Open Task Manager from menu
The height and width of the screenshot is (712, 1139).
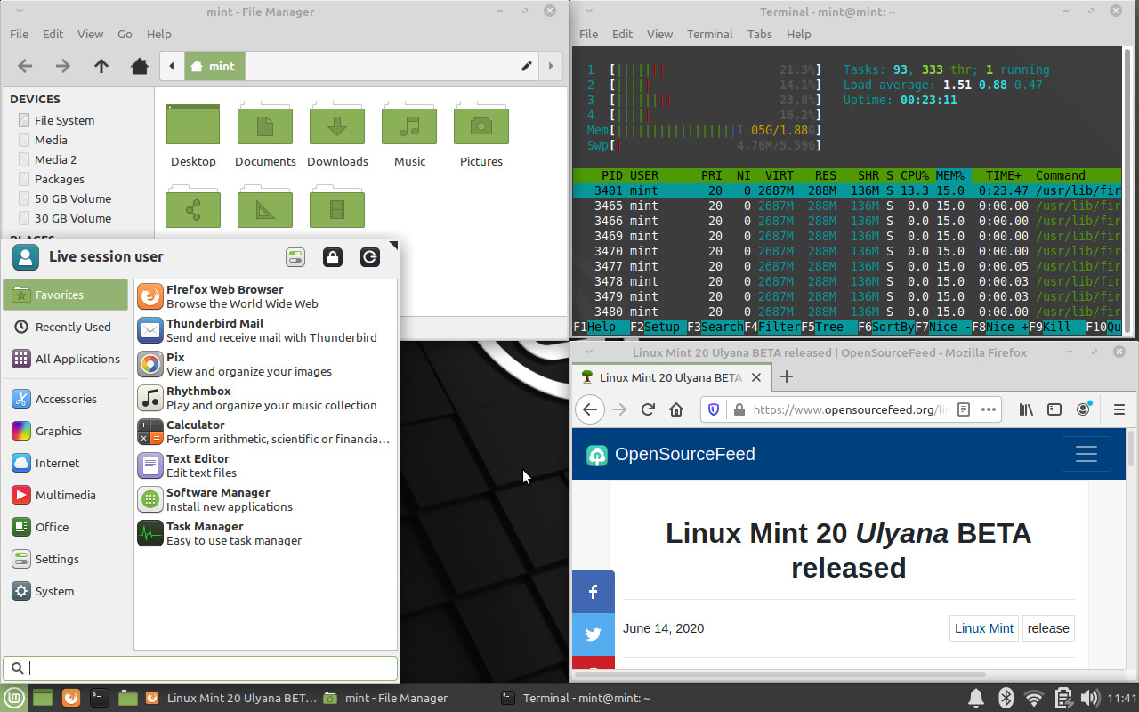265,533
